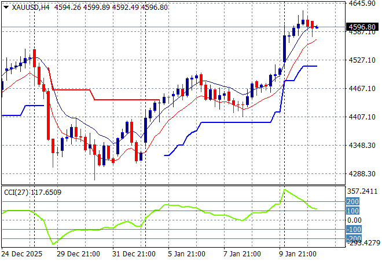
Task: Click the 4527.10 price axis label
Action: [364, 60]
